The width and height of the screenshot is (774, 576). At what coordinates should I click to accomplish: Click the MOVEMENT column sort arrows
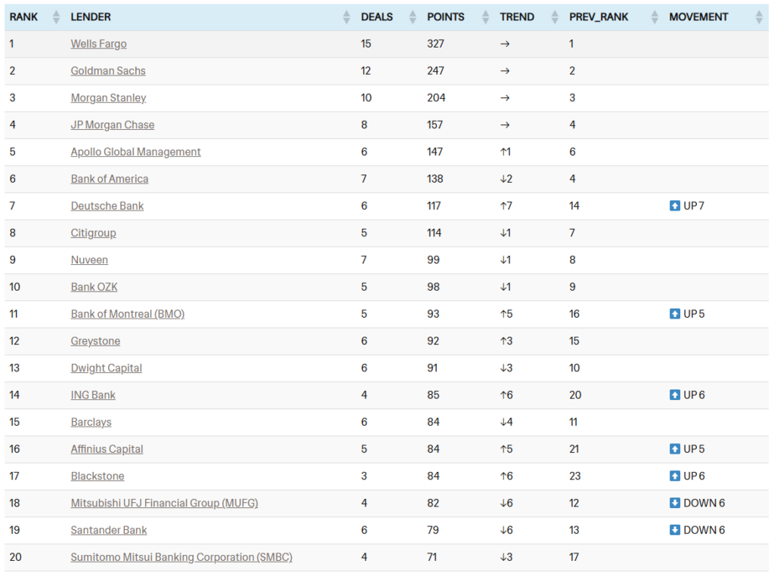(x=759, y=17)
